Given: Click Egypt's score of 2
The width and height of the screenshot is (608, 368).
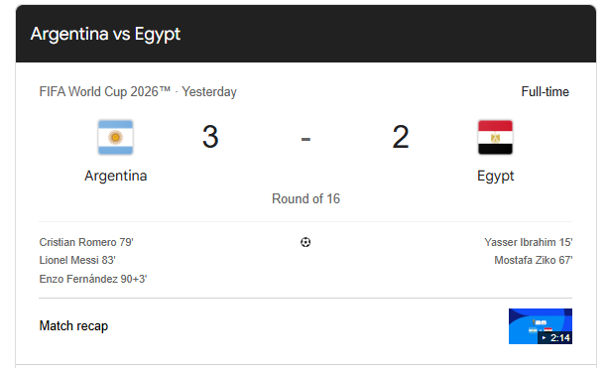Looking at the screenshot, I should tap(400, 137).
